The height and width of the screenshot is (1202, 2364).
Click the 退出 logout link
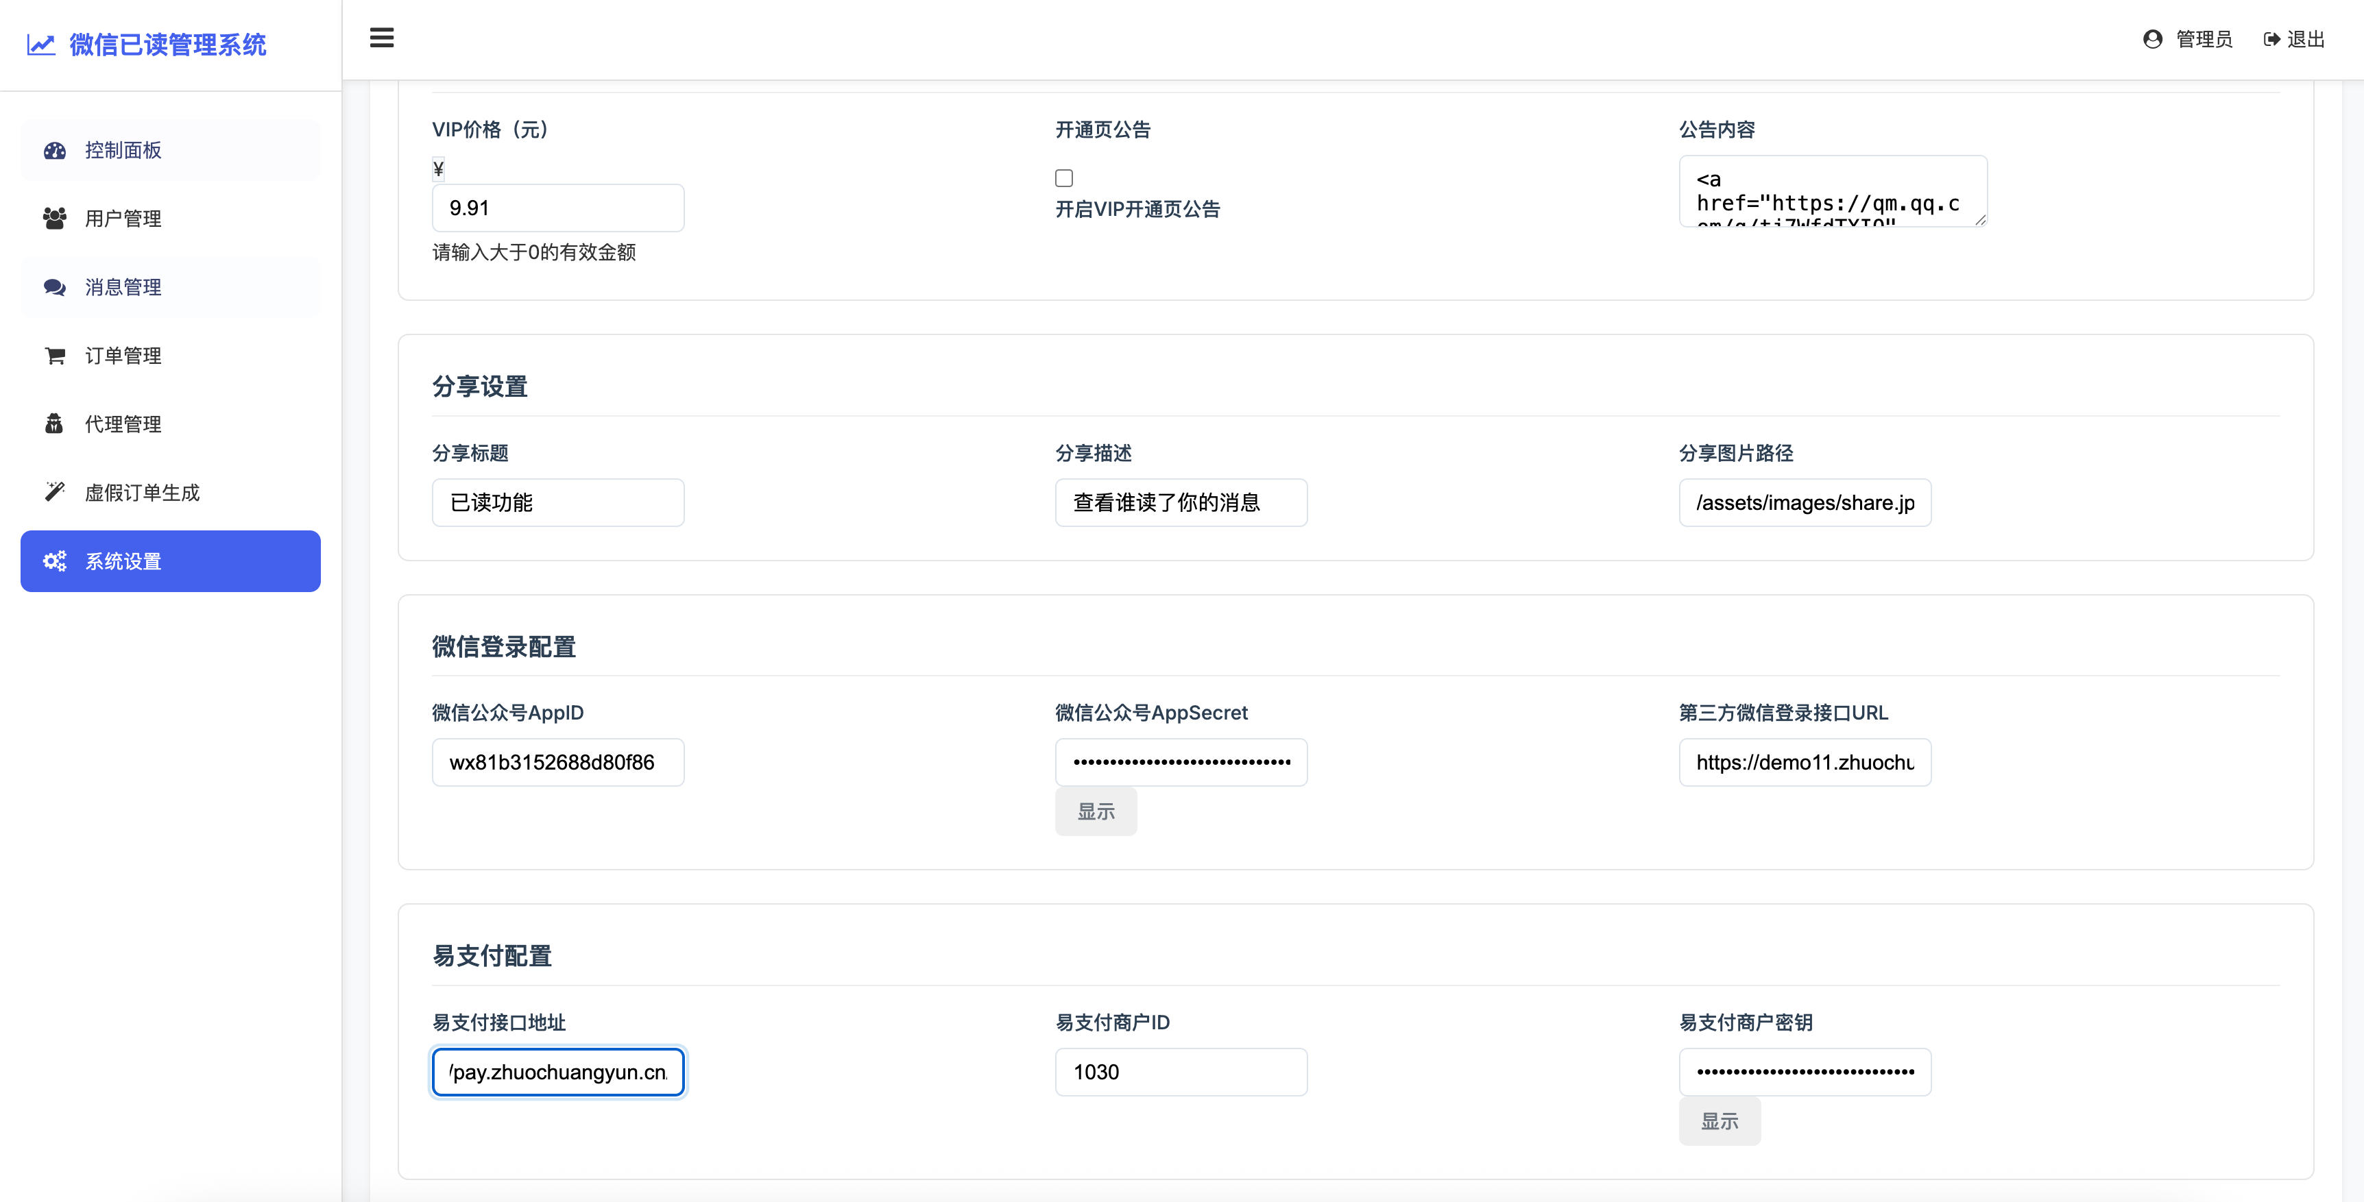tap(2294, 38)
